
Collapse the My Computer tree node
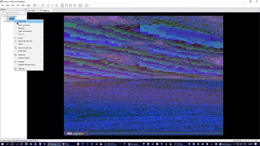click(2, 16)
